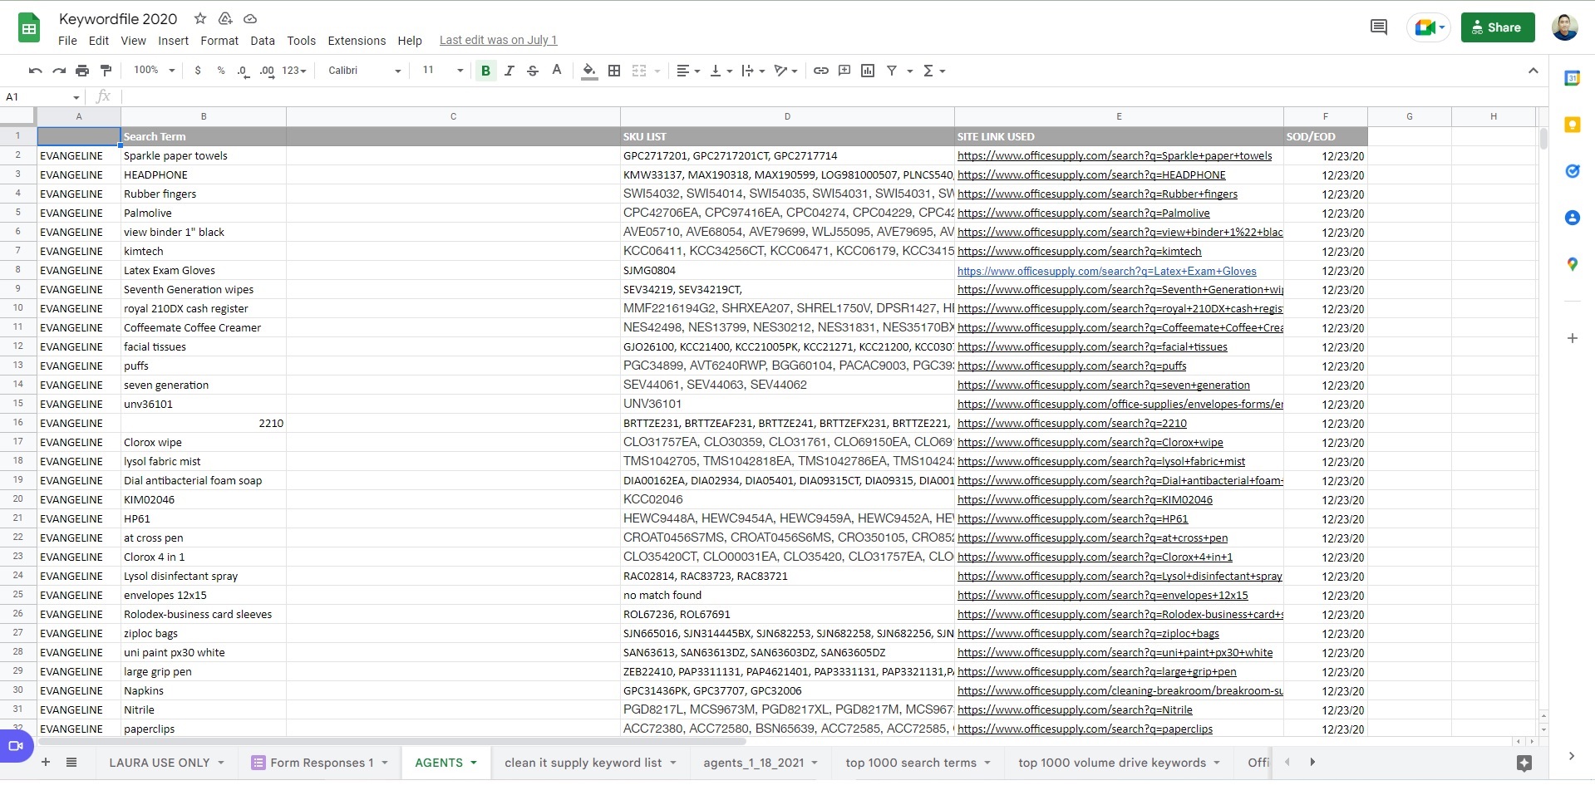The height and width of the screenshot is (805, 1595).
Task: Star the Keywordfile 2020 document
Action: [200, 18]
